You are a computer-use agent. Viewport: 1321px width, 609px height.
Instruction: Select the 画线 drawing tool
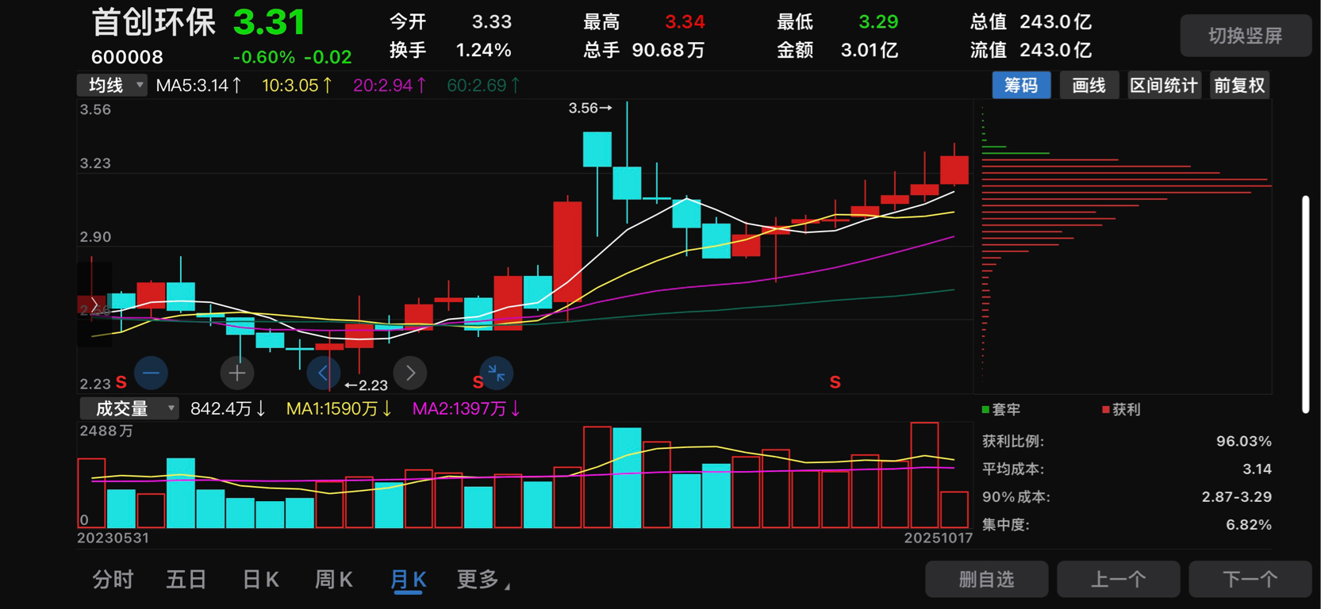tap(1089, 85)
